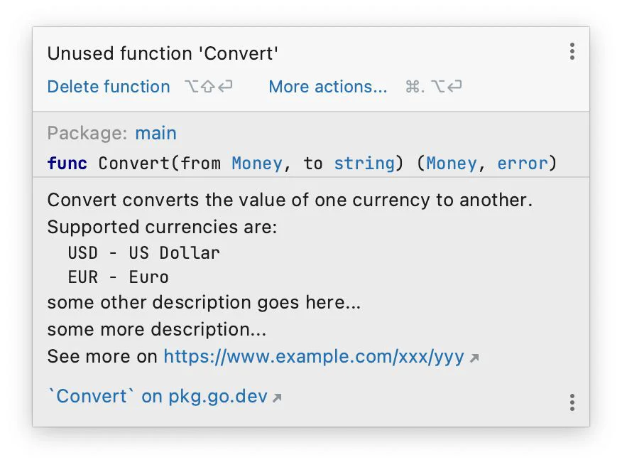
Task: Click external arrow icon after pkg.go.dev
Action: click(x=278, y=397)
